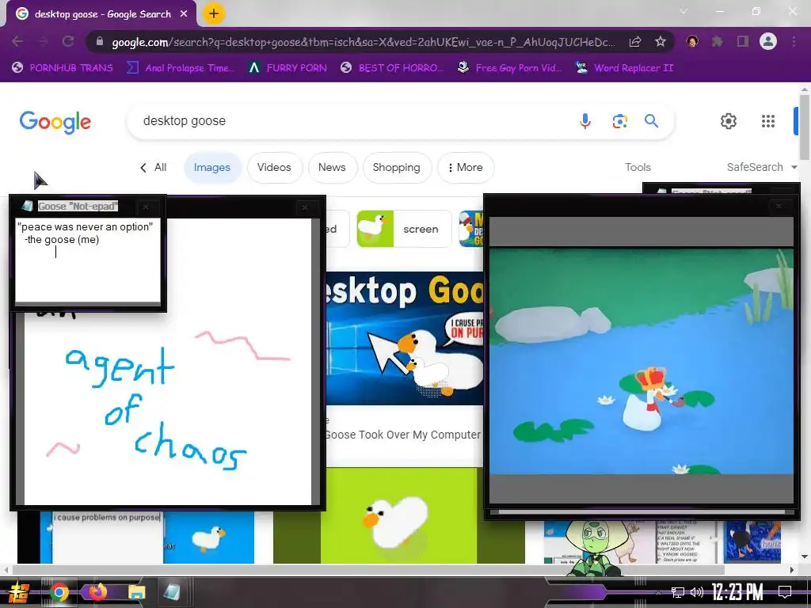The width and height of the screenshot is (811, 608).
Task: Switch to the Shopping tab
Action: coord(397,167)
